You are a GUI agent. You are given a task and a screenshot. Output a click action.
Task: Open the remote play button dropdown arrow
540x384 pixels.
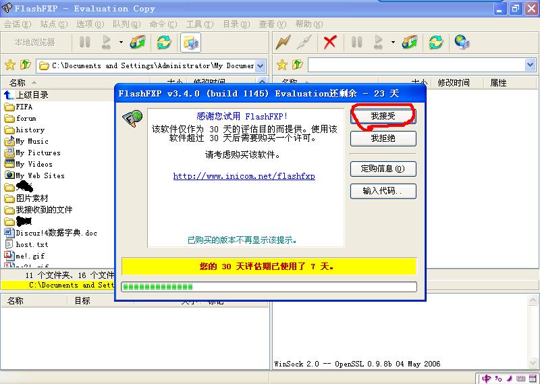[x=393, y=42]
